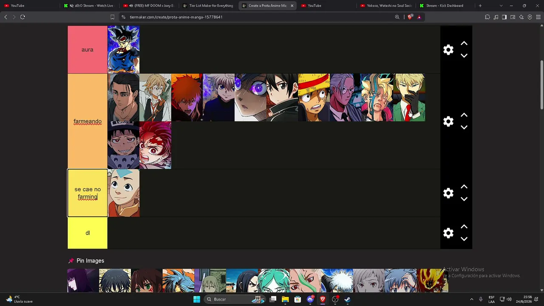Open the weather widget showing 4°C
Screen dimensions: 544x306
(x=19, y=299)
